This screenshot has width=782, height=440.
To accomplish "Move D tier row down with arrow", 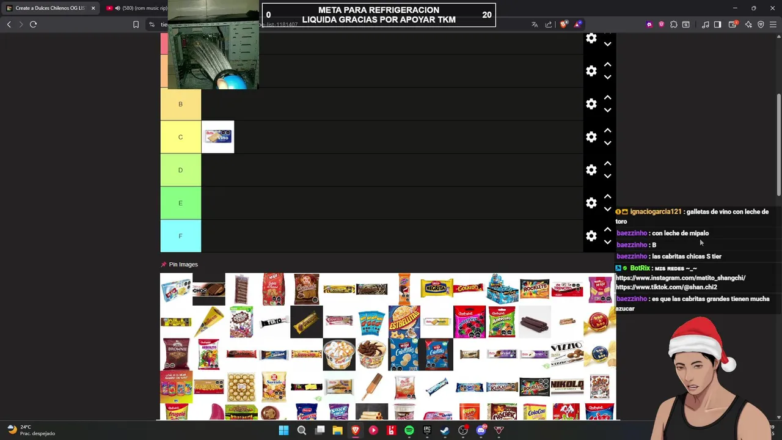I will click(x=607, y=176).
